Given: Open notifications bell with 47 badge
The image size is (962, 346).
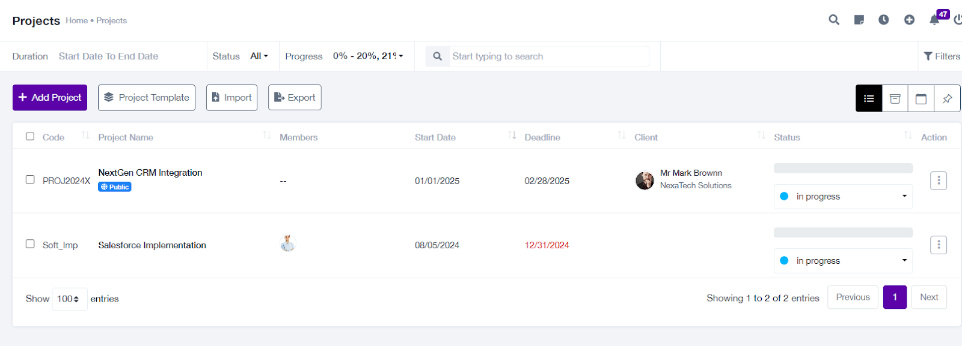Looking at the screenshot, I should pyautogui.click(x=934, y=20).
